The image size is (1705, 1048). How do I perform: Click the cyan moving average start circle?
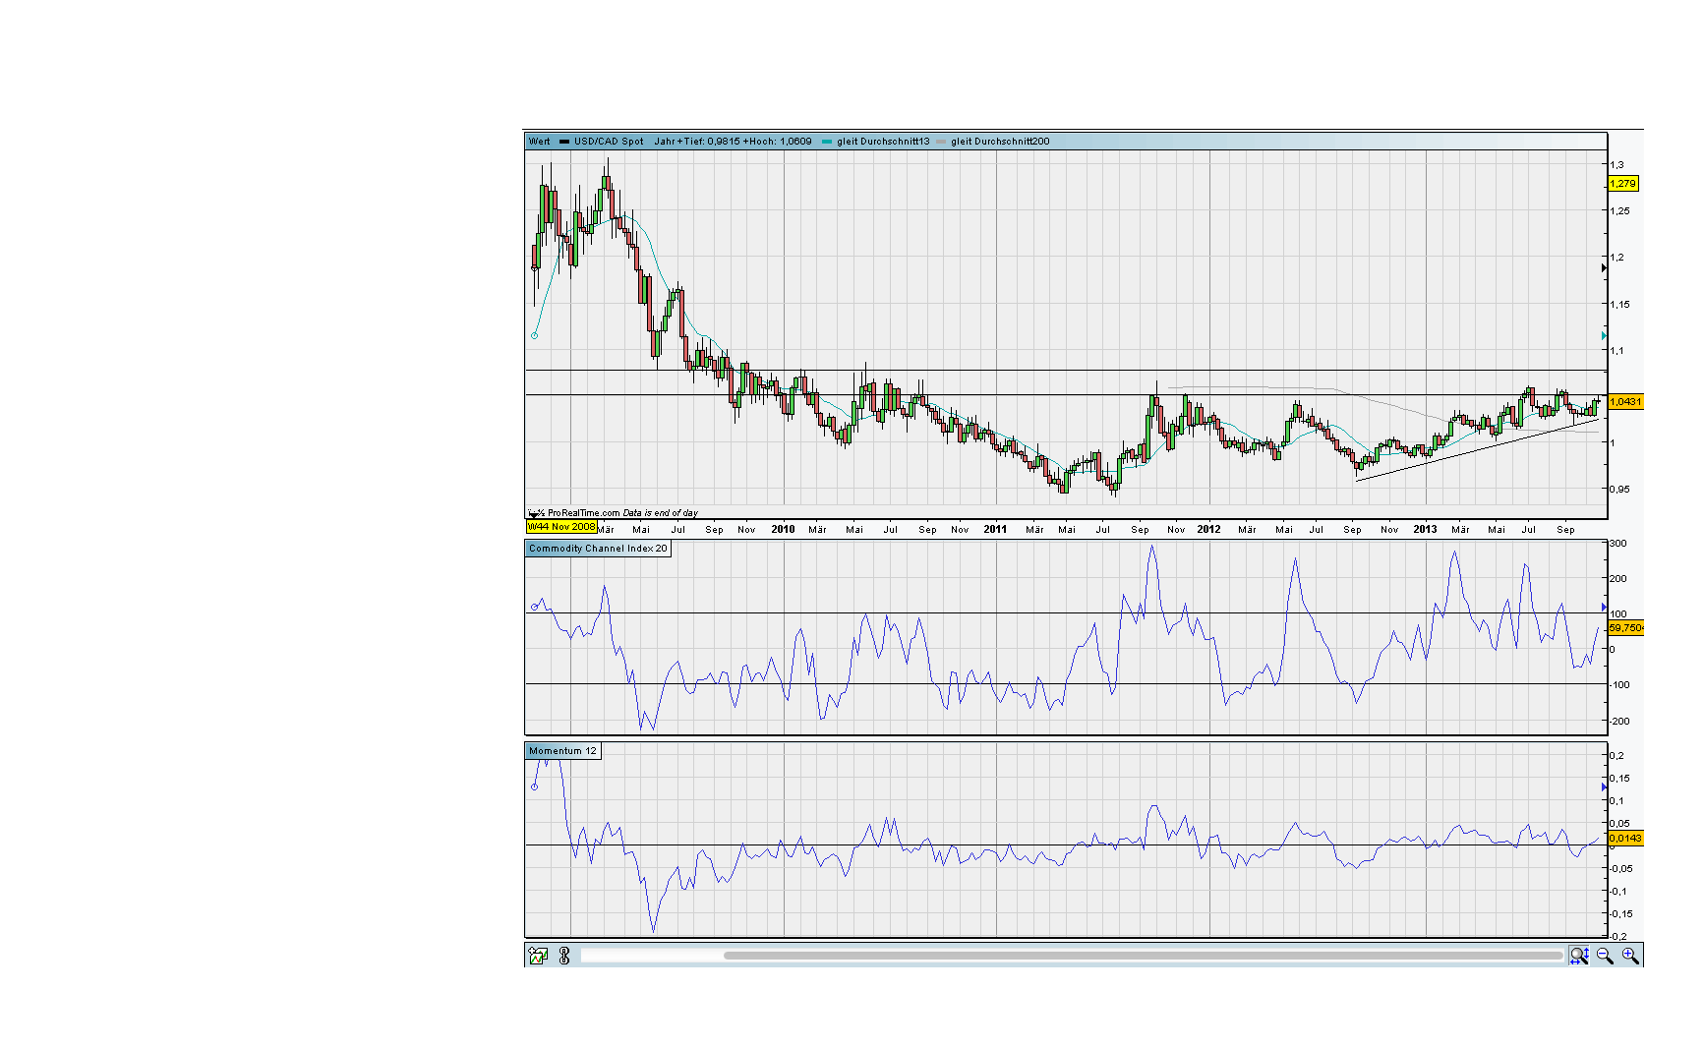click(x=535, y=336)
